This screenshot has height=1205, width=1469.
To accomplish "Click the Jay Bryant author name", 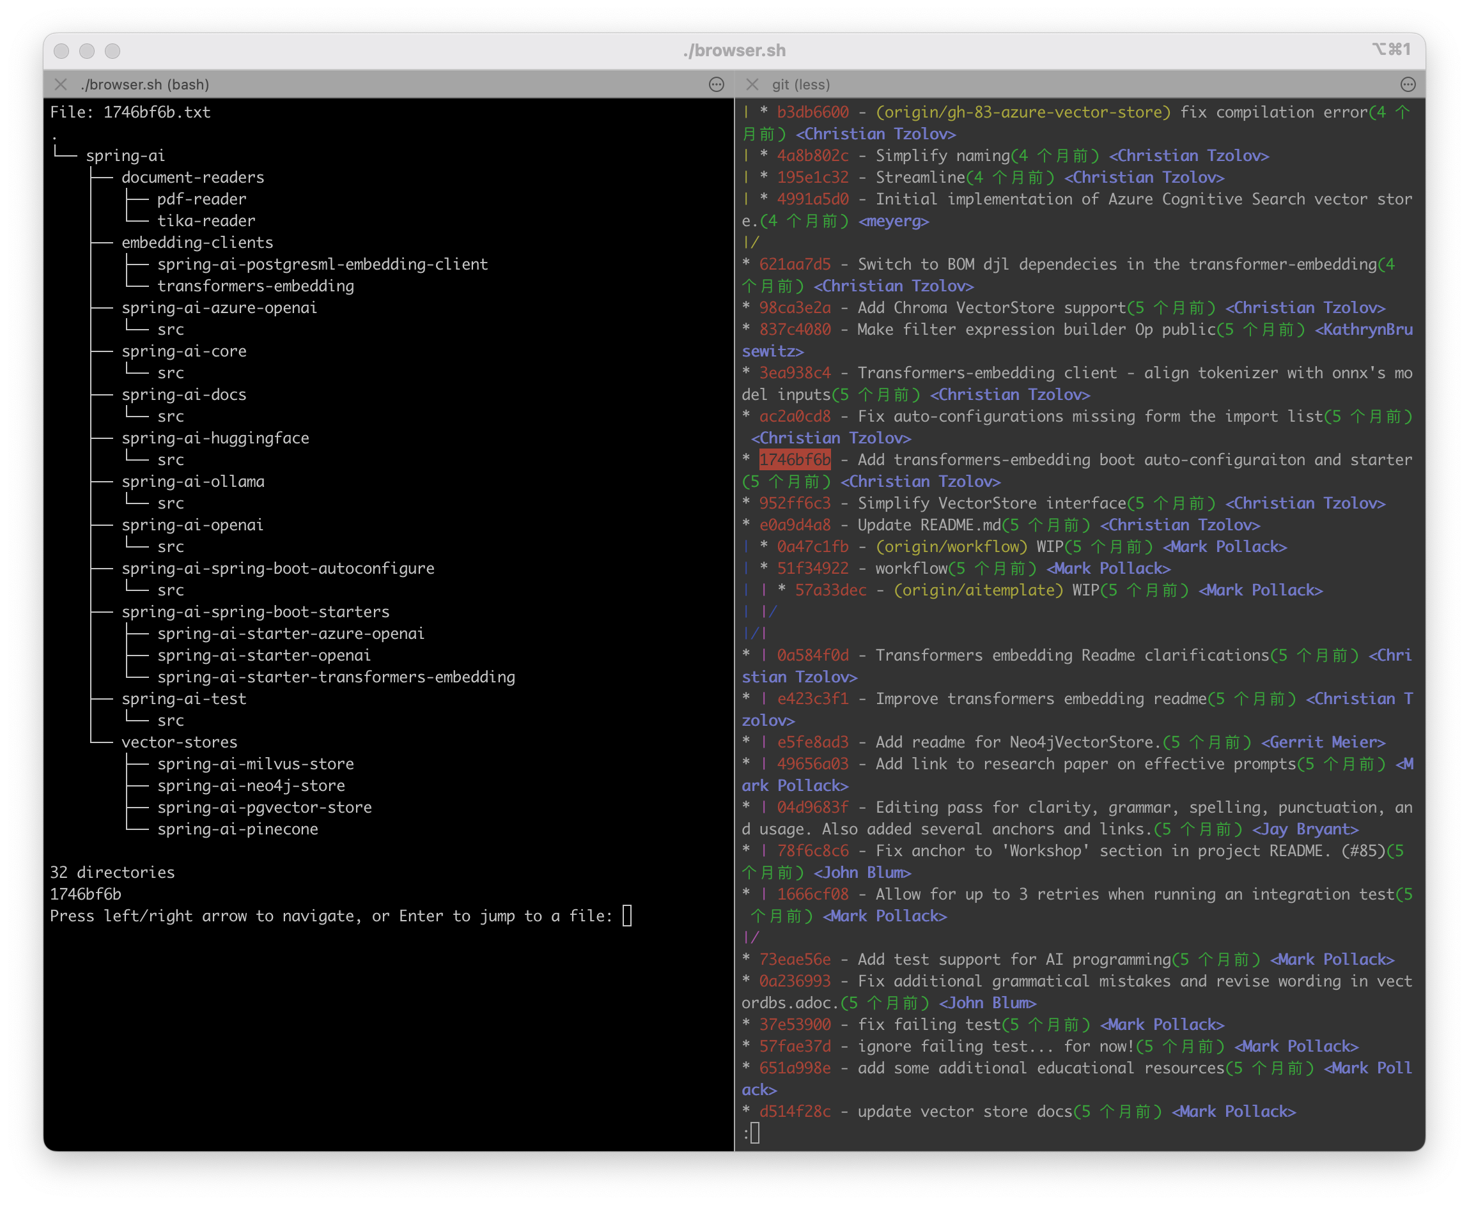I will [1305, 829].
